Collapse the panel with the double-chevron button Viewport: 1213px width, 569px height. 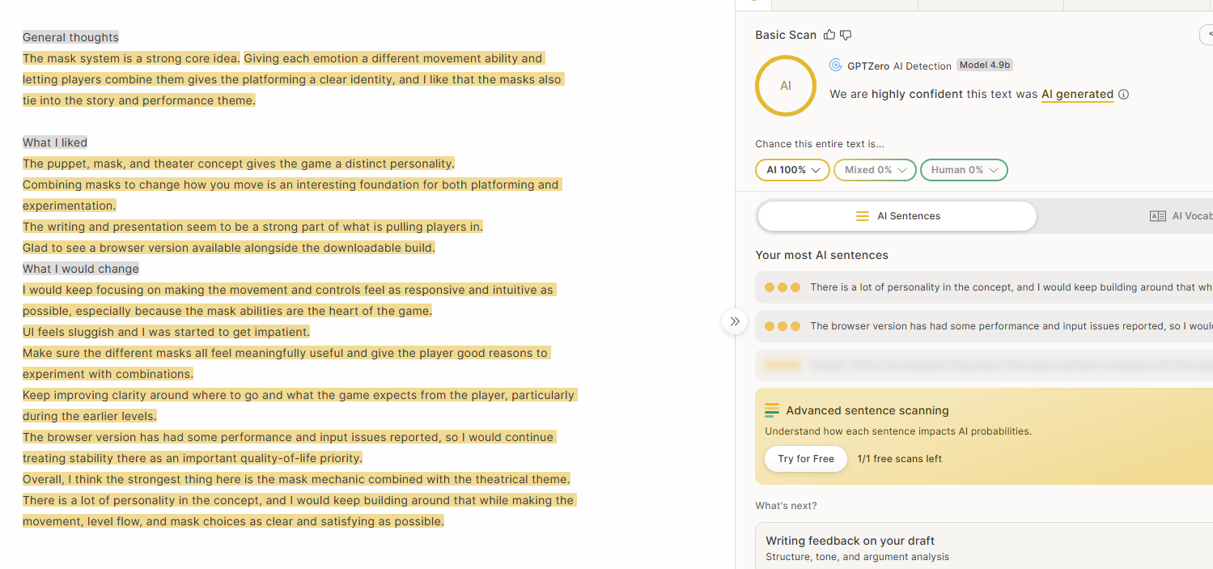coord(734,321)
